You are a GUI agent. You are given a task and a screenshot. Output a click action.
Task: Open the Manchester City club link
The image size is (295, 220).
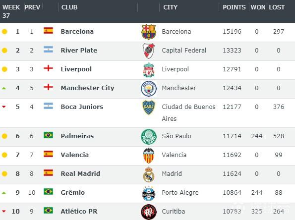[87, 88]
